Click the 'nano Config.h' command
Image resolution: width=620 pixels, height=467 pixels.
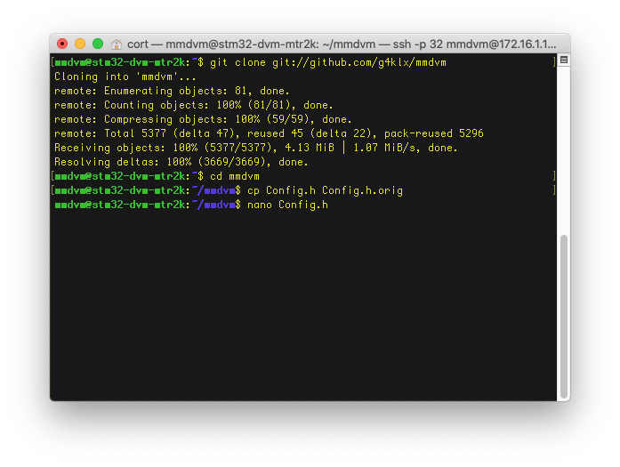(x=287, y=205)
